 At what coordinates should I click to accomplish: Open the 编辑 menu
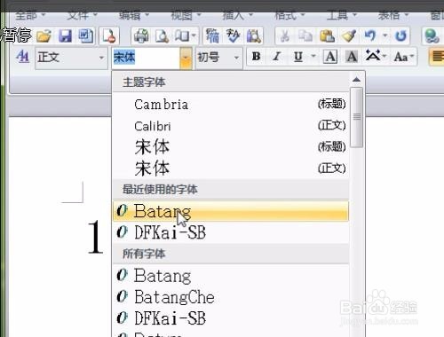click(134, 15)
